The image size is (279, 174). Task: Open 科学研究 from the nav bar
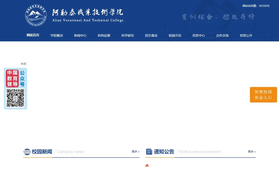coord(128,35)
